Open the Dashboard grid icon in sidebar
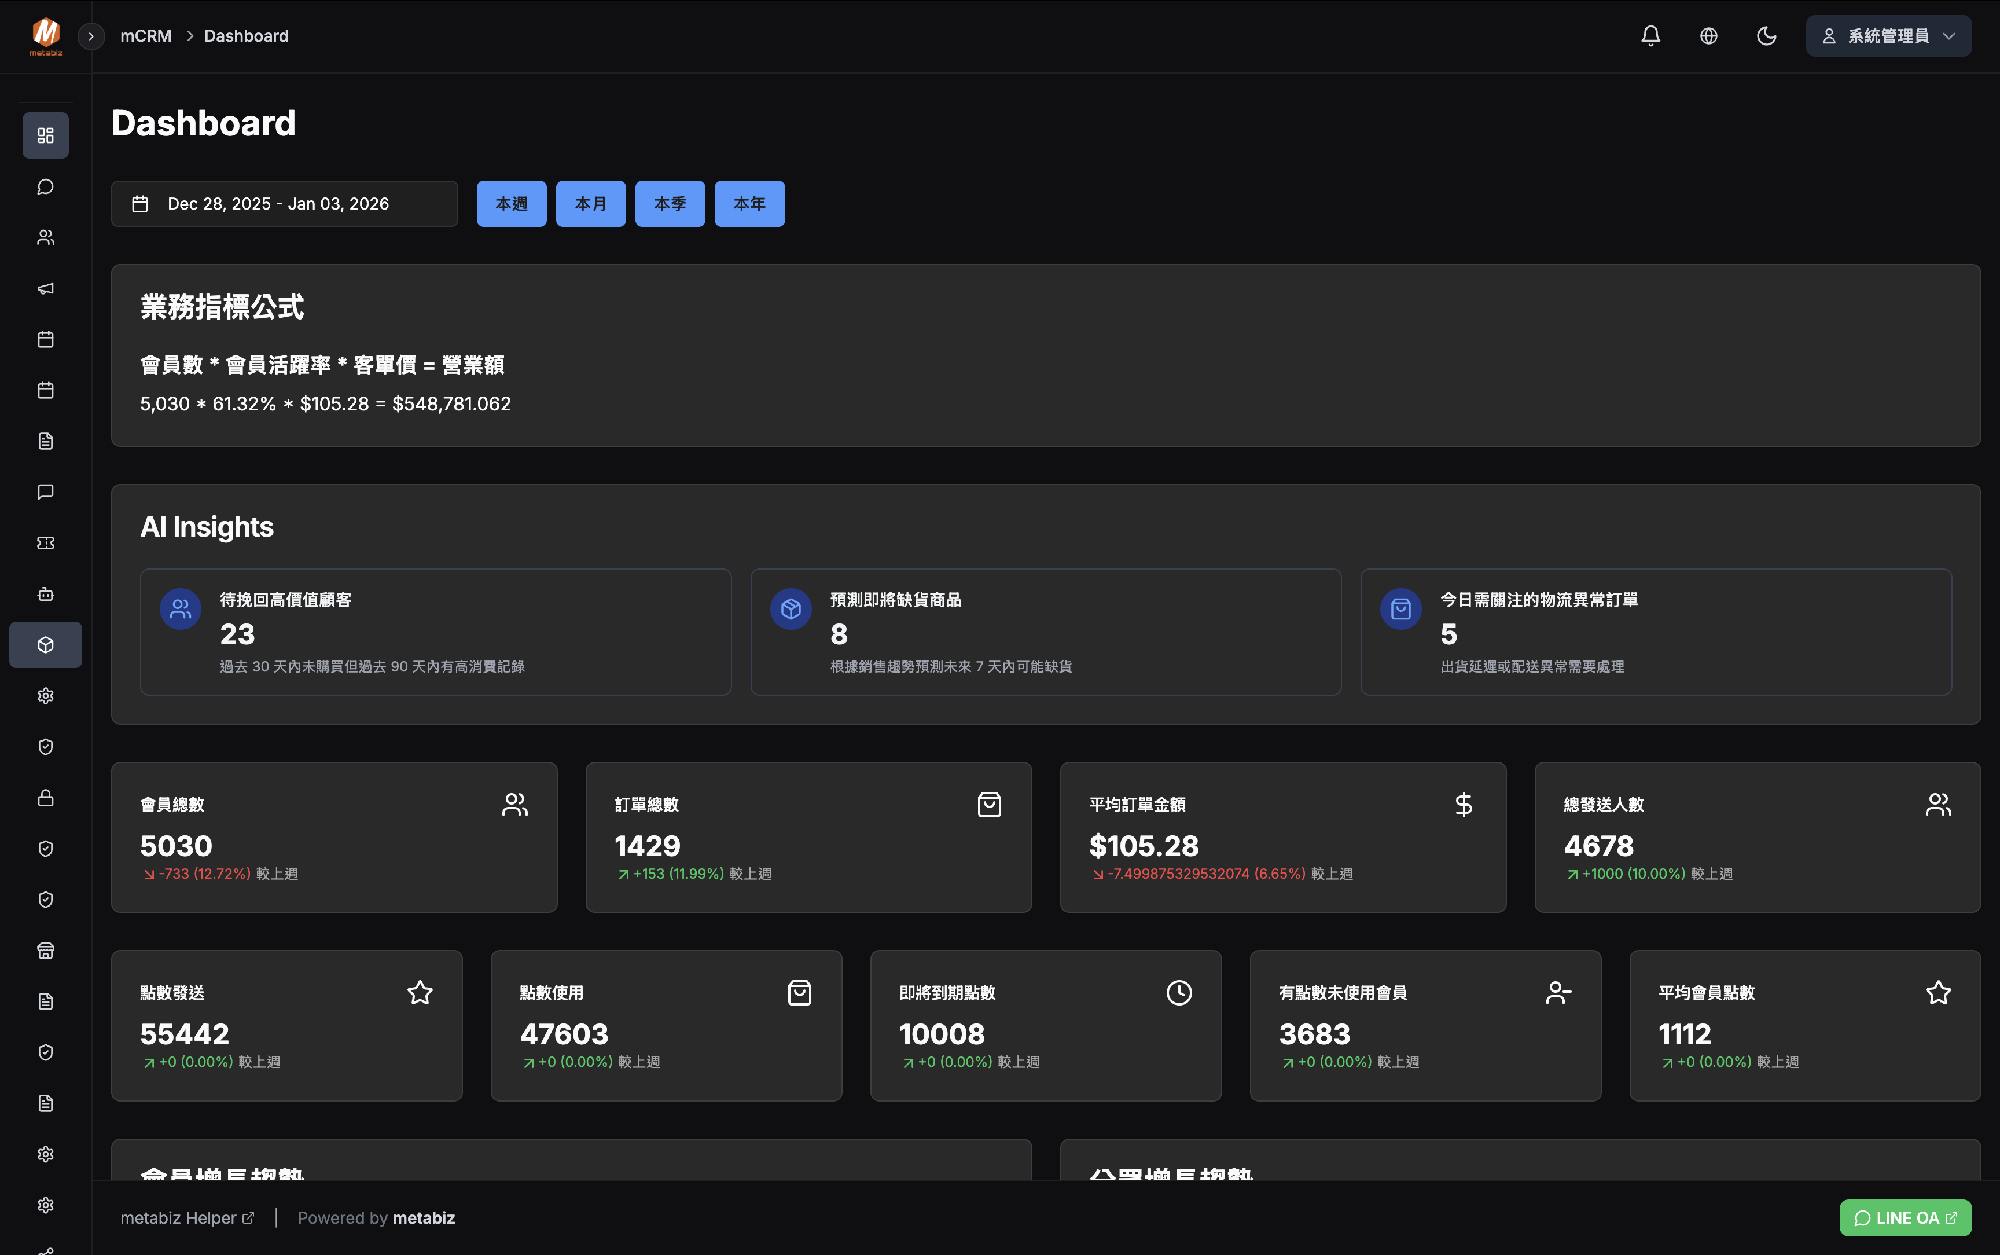The image size is (2000, 1255). (x=46, y=134)
